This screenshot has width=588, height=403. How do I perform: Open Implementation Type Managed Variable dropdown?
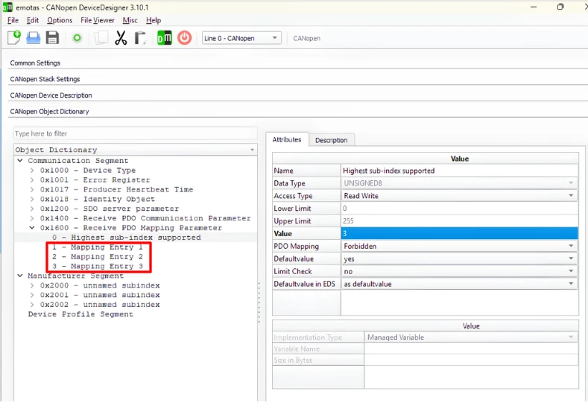click(472, 337)
